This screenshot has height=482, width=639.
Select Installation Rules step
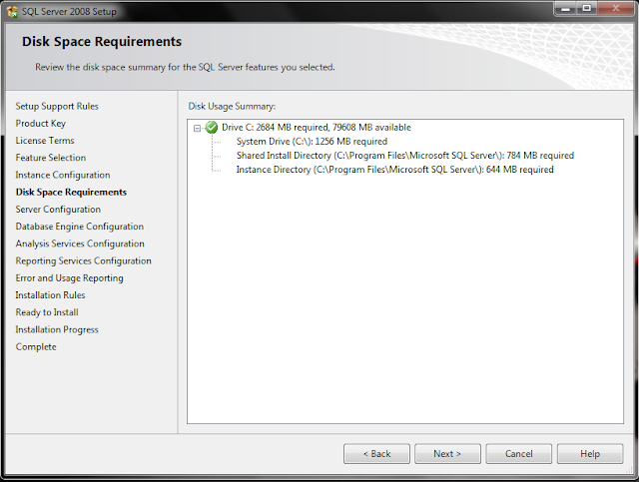tap(50, 295)
